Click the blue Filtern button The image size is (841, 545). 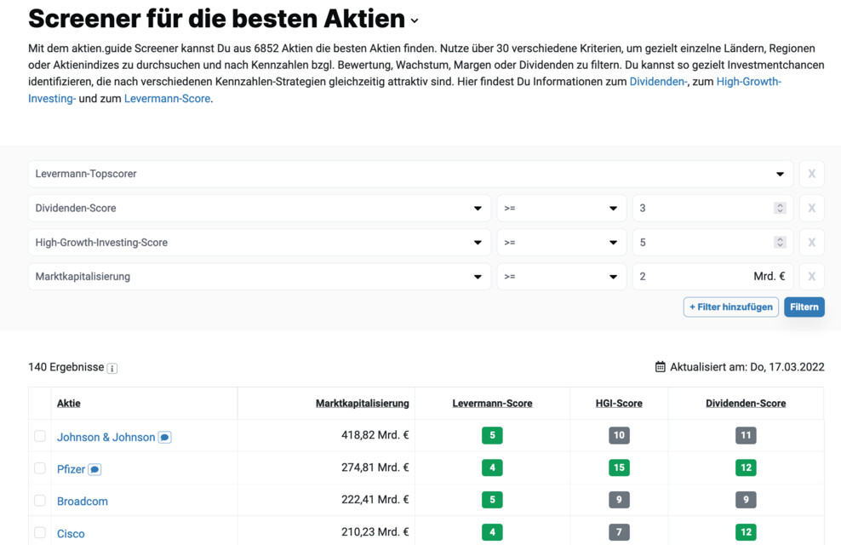click(x=804, y=307)
